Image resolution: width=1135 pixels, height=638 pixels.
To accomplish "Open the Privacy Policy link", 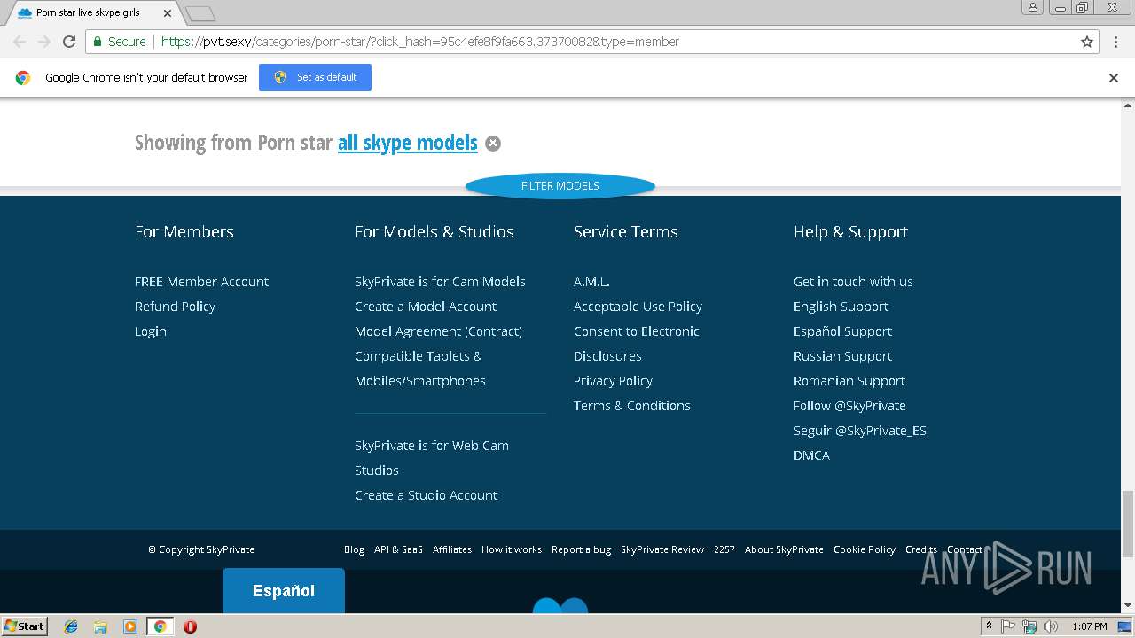I will (x=613, y=381).
